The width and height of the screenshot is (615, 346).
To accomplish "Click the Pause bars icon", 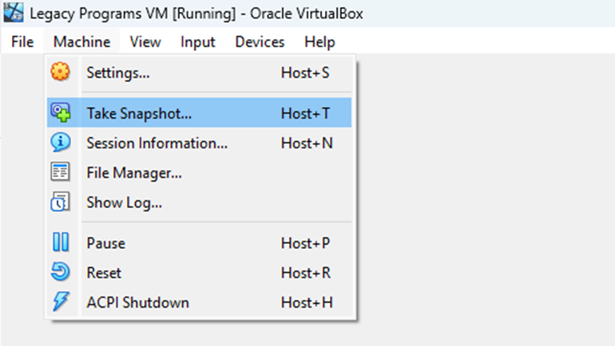I will pos(61,243).
